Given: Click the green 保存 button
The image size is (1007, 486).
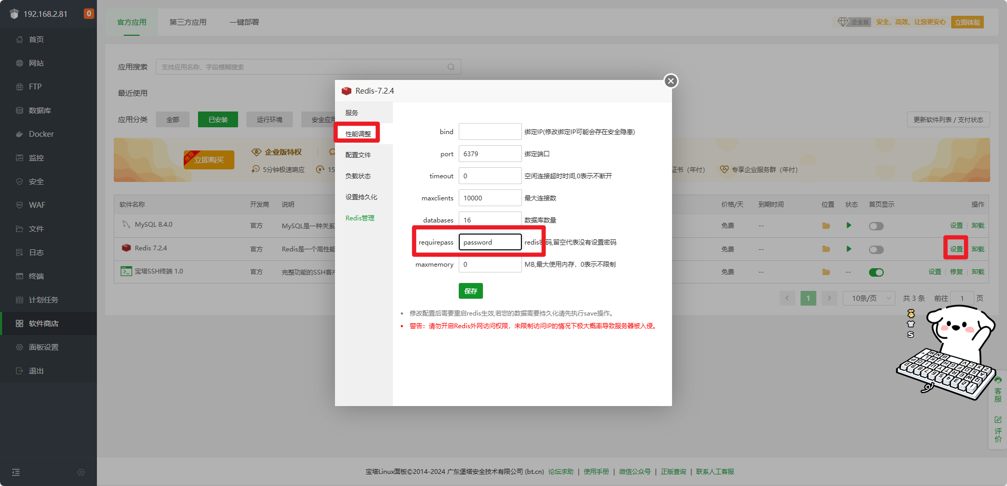Looking at the screenshot, I should [471, 291].
